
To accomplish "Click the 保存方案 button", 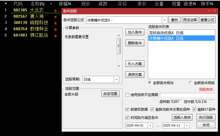I will tap(135, 75).
